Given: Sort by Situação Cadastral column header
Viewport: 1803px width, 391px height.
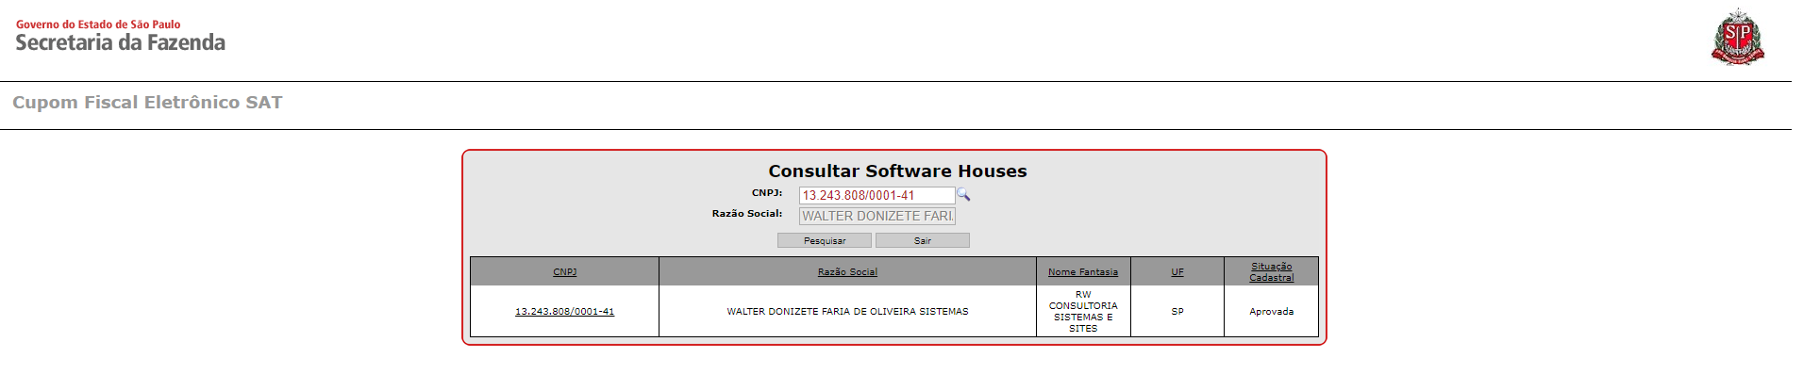Looking at the screenshot, I should pyautogui.click(x=1272, y=272).
